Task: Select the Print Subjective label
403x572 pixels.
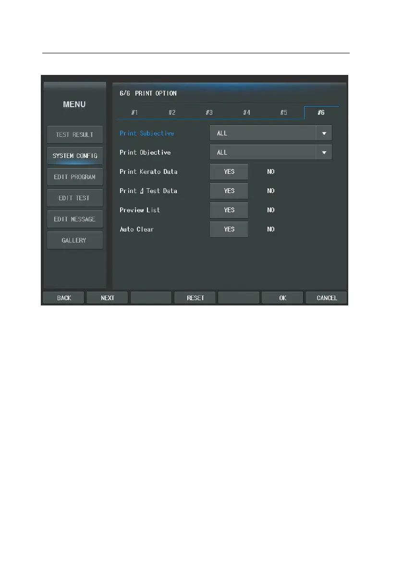Action: [147, 133]
